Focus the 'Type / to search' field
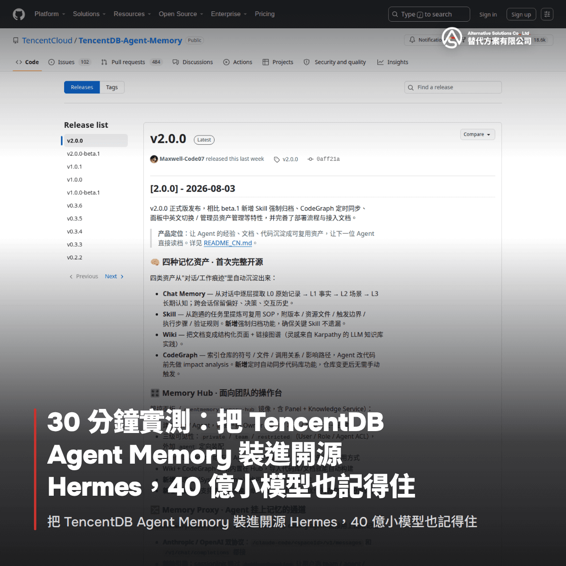This screenshot has height=566, width=566. pyautogui.click(x=429, y=14)
